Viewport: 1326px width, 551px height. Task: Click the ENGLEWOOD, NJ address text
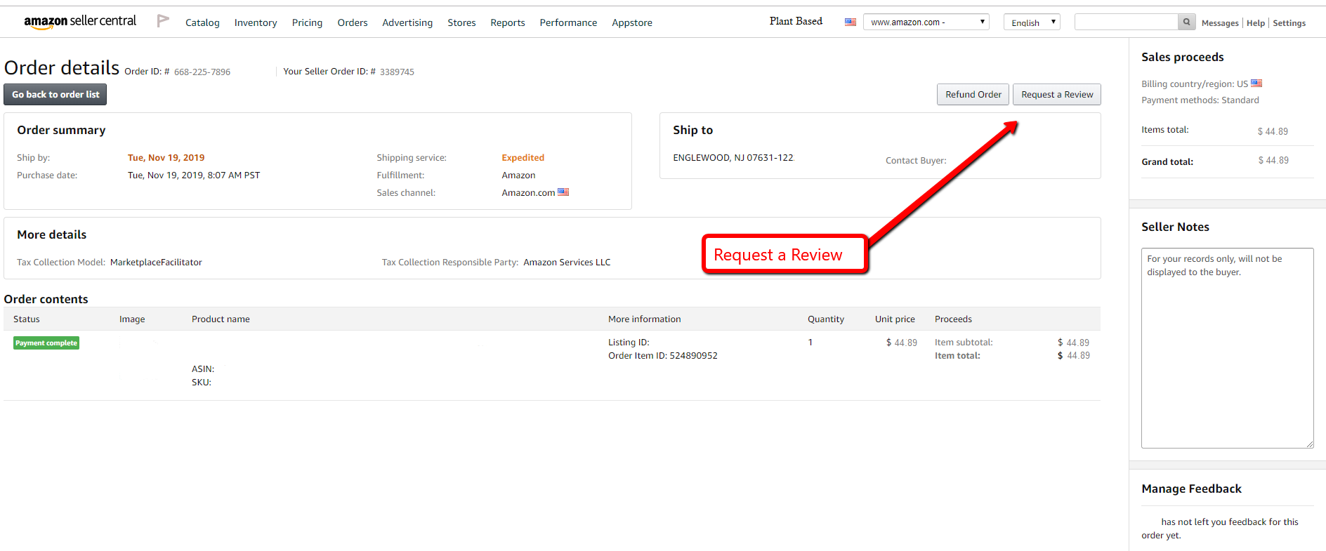(x=733, y=158)
